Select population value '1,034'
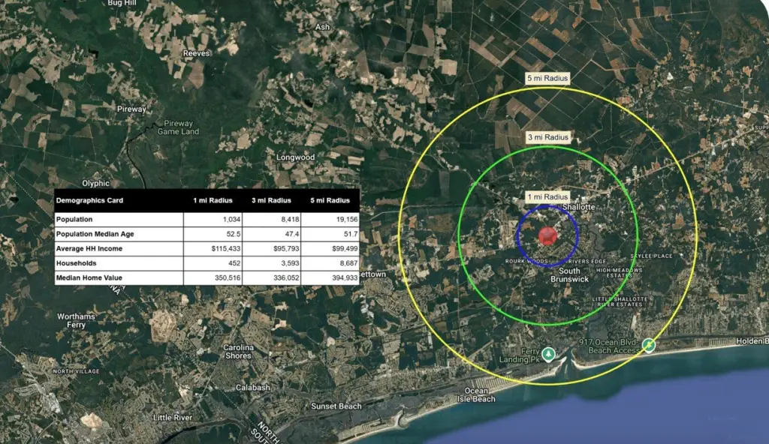The image size is (769, 444). (x=231, y=220)
